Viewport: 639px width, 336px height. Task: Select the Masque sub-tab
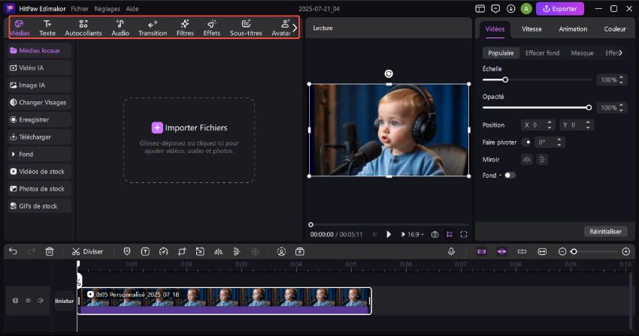pyautogui.click(x=582, y=53)
